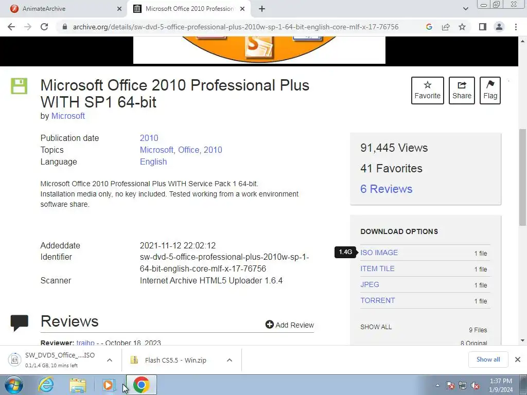Flag this archive item

coord(490,91)
